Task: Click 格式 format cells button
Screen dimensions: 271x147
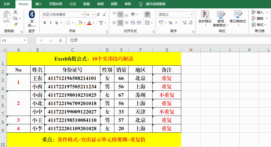Action: tap(259, 25)
